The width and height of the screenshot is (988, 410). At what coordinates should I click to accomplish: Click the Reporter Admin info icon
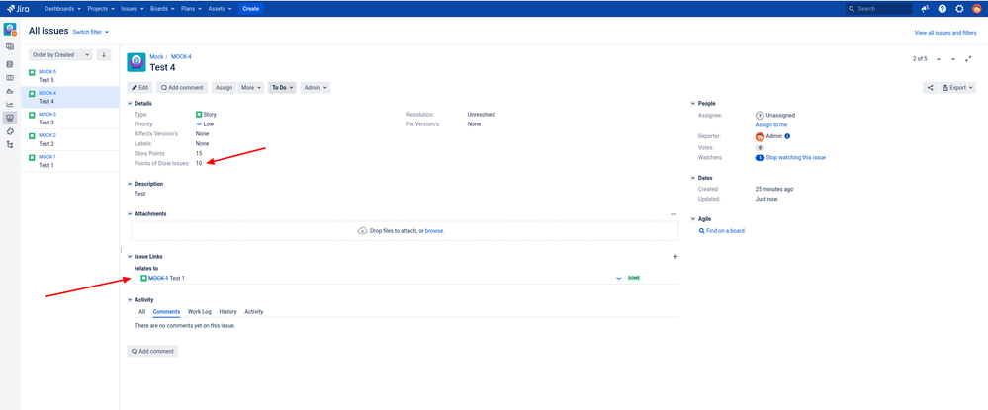point(787,136)
